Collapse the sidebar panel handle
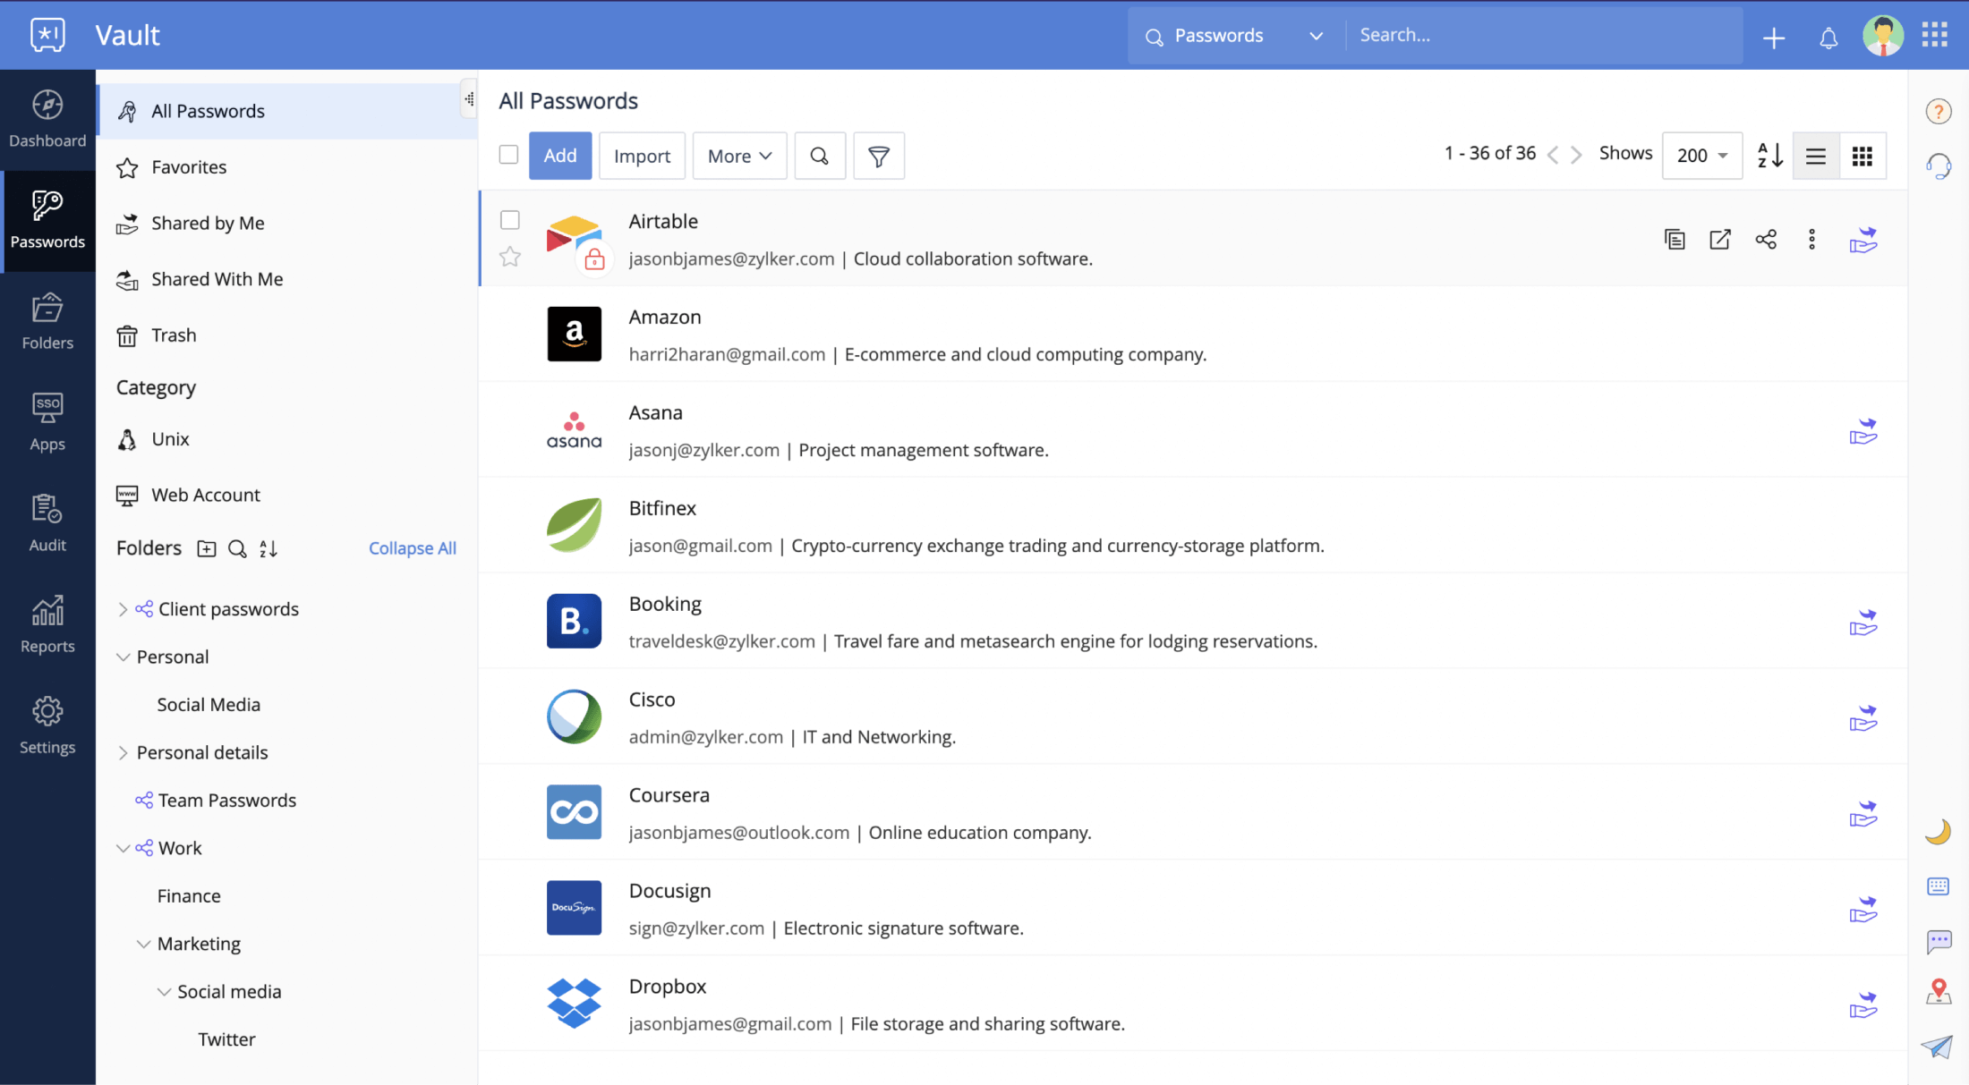The image size is (1969, 1085). tap(469, 99)
